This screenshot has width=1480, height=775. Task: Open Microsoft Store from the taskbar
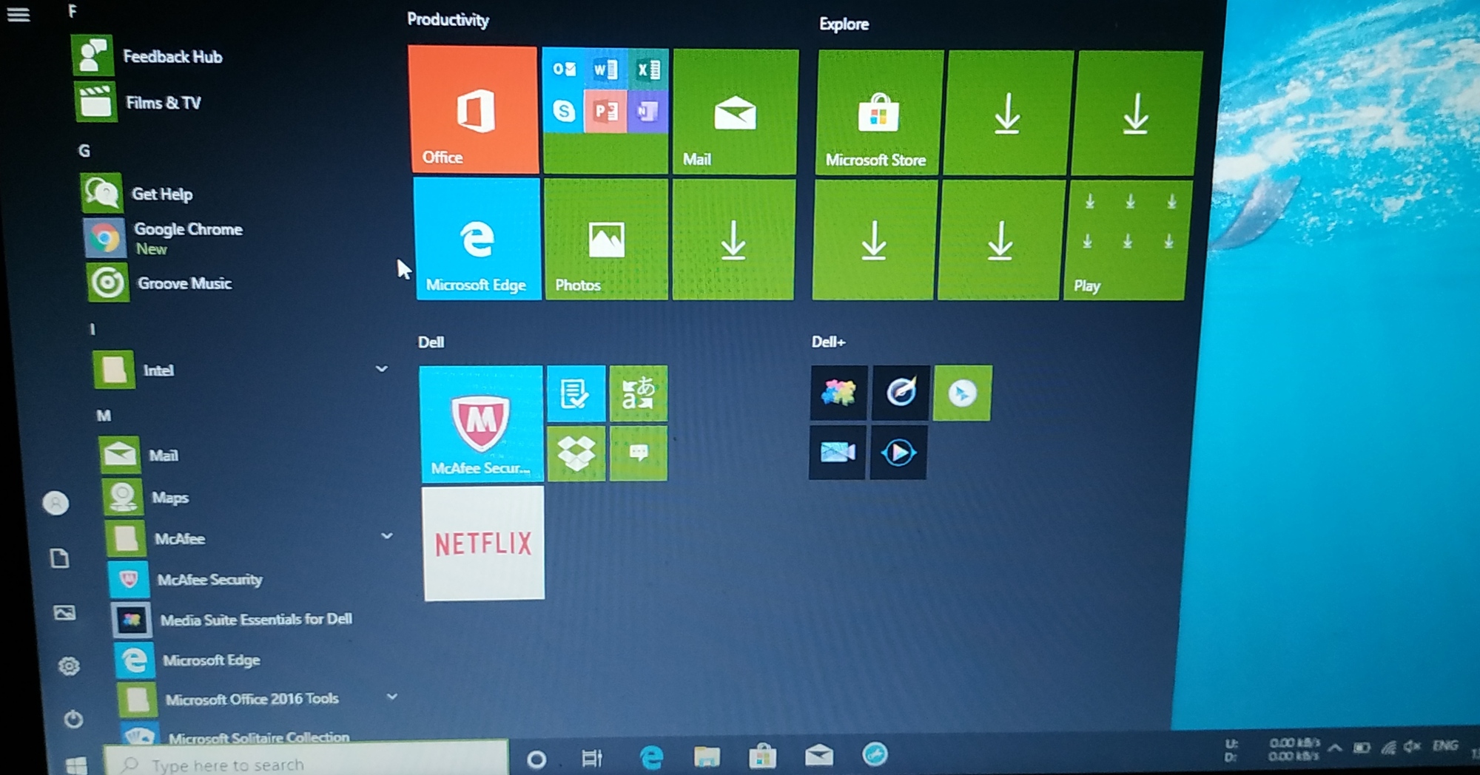tap(762, 756)
